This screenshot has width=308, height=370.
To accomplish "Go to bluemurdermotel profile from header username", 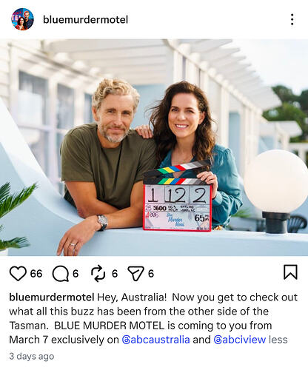I will pos(85,20).
